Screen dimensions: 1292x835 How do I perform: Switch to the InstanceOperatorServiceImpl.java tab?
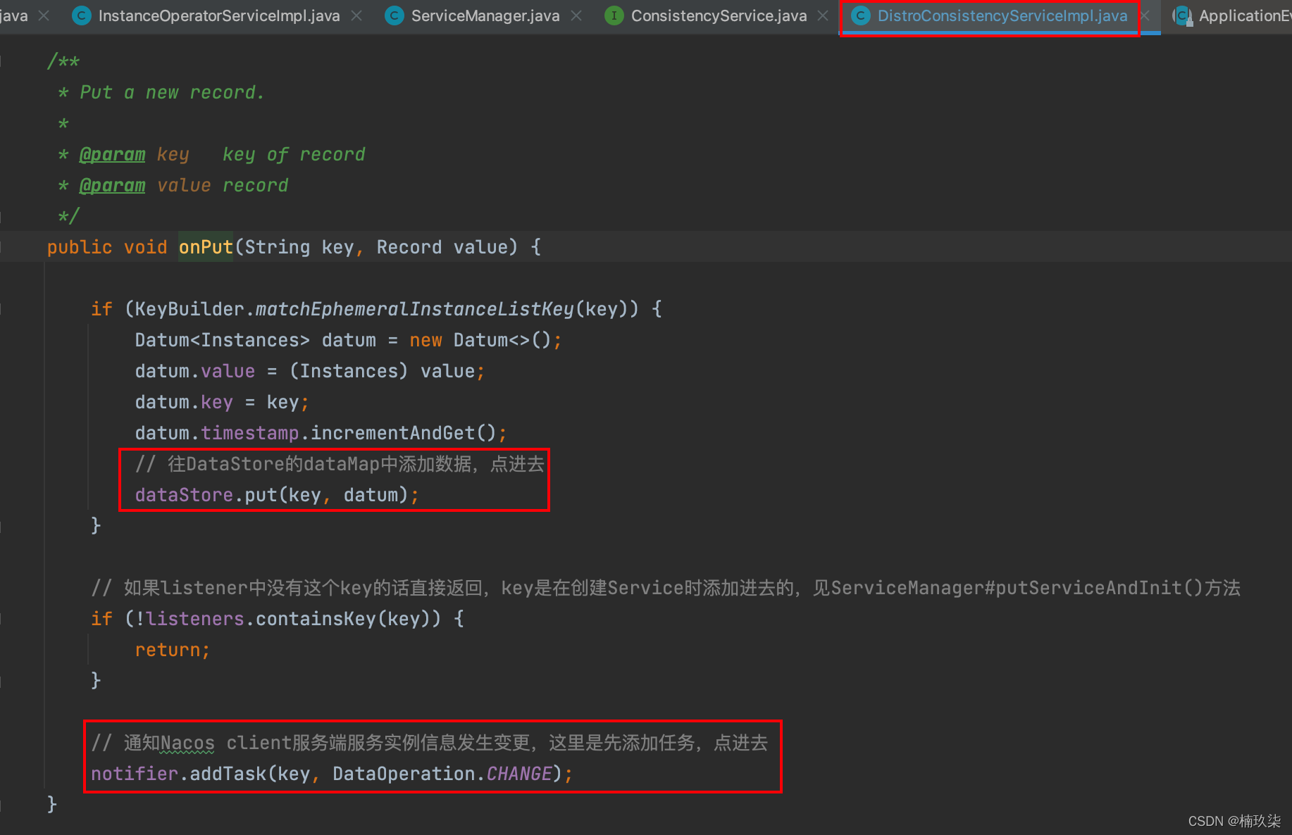(219, 15)
